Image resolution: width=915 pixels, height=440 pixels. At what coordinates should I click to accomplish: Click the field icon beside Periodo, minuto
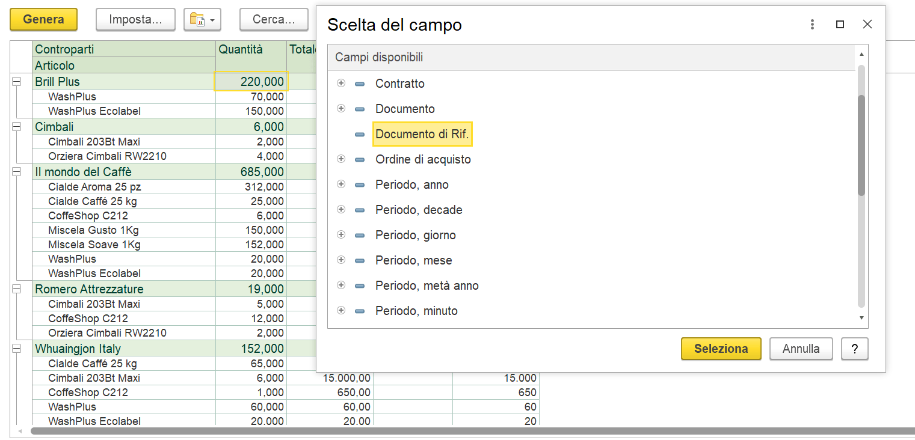point(360,311)
